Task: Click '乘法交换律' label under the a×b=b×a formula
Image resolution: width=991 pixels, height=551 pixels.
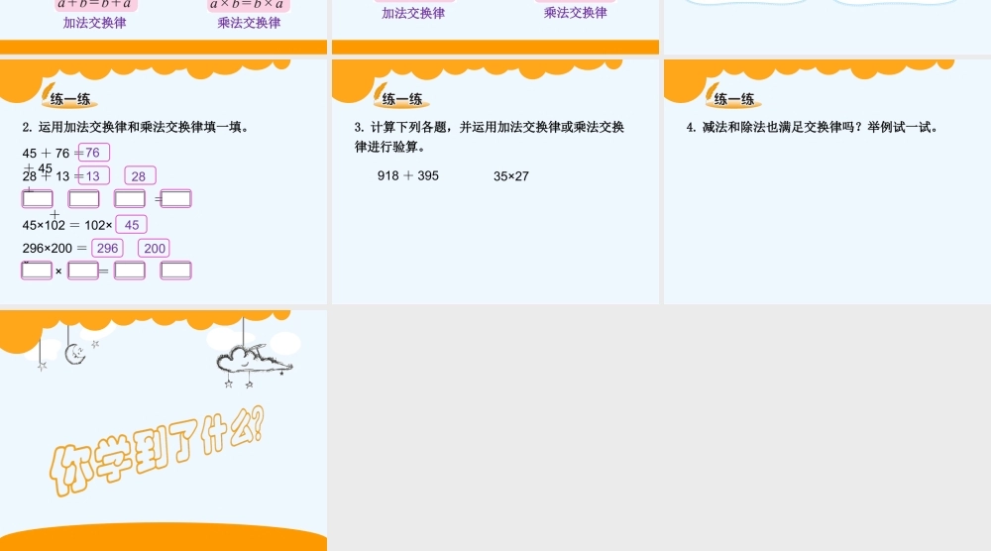Action: [x=249, y=23]
